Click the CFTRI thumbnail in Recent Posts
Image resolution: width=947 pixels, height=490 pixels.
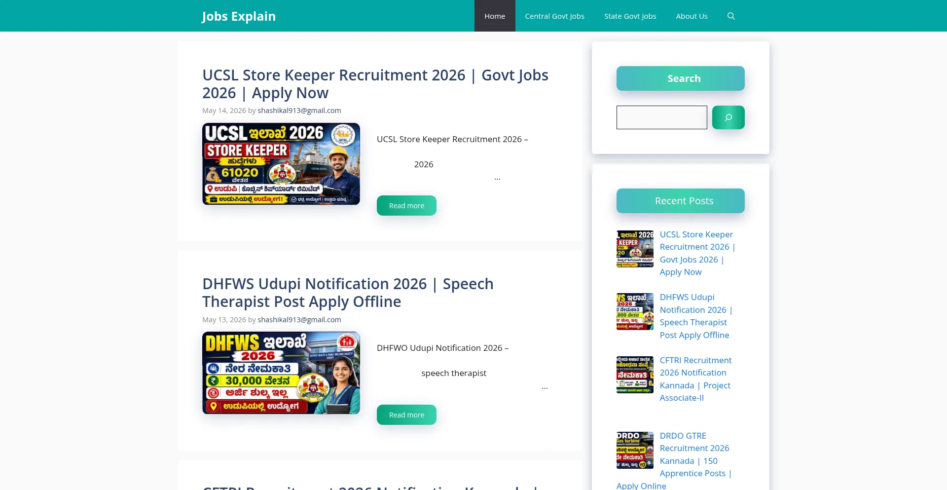pyautogui.click(x=635, y=375)
